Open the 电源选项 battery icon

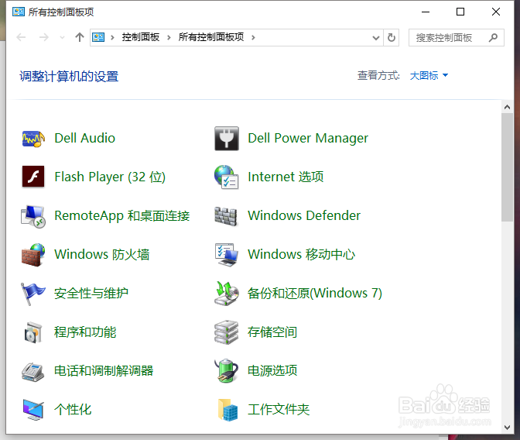(227, 370)
